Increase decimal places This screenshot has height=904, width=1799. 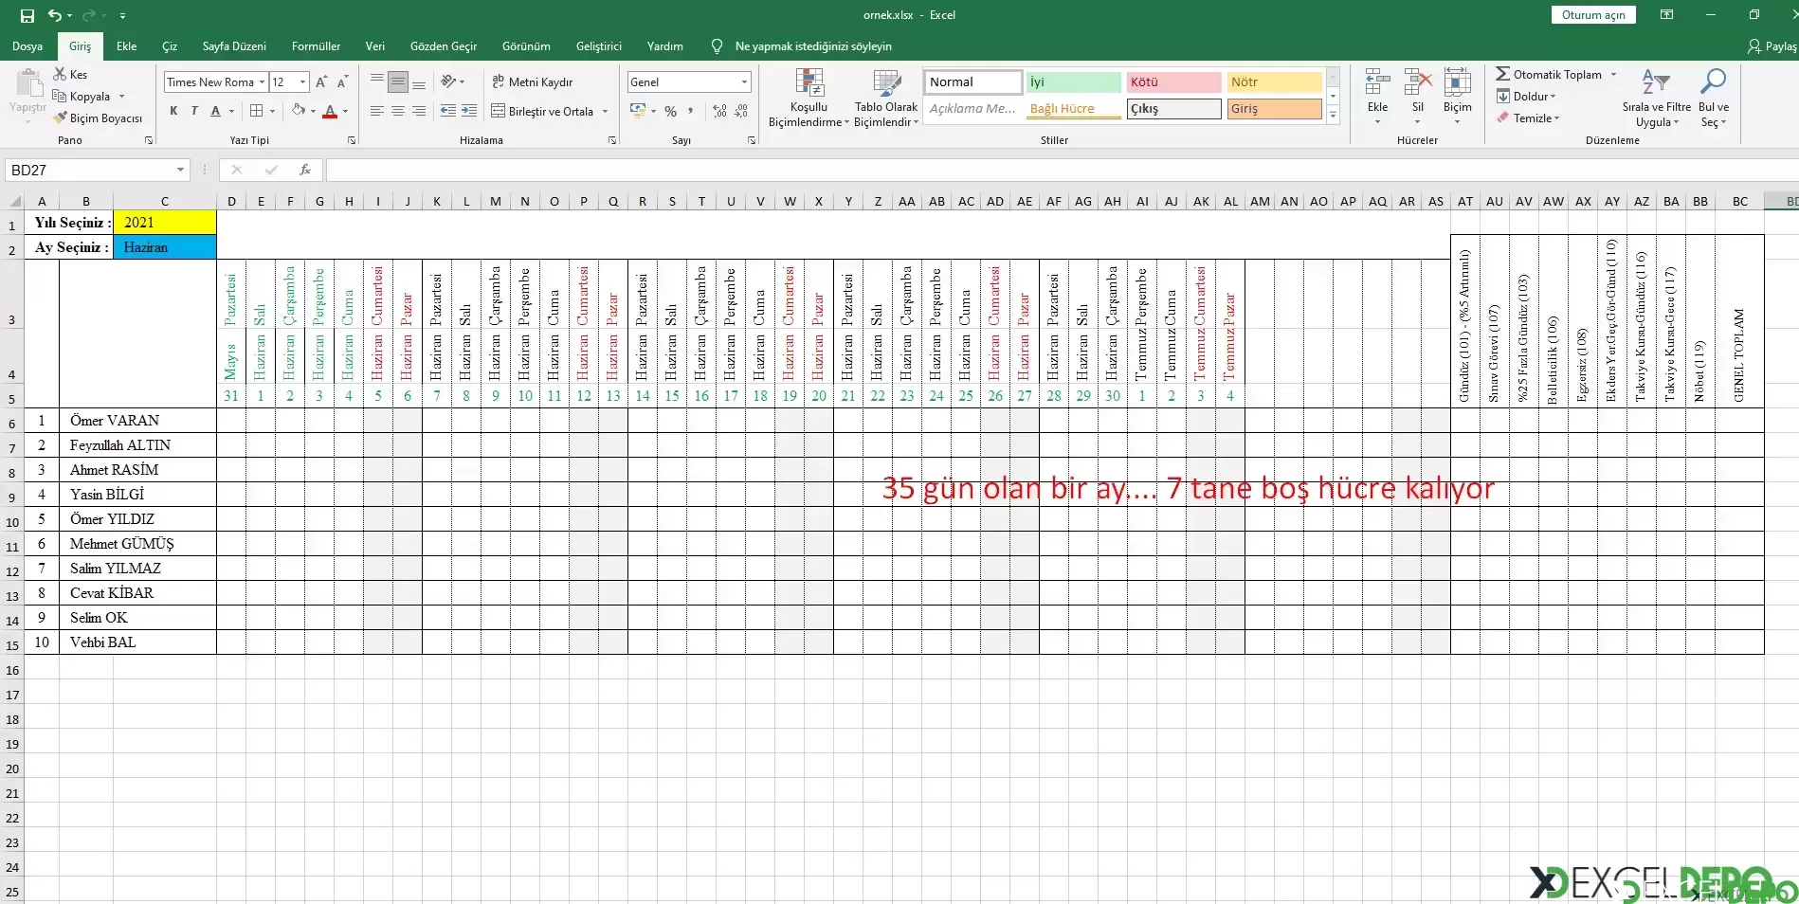coord(720,111)
